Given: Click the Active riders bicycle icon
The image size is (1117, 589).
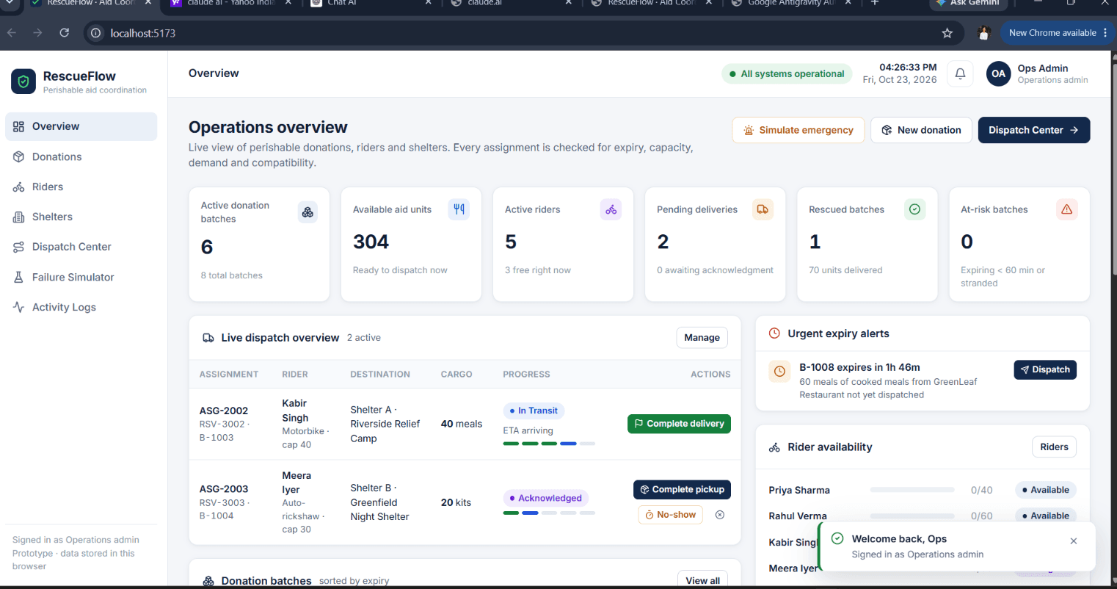Looking at the screenshot, I should pyautogui.click(x=611, y=209).
